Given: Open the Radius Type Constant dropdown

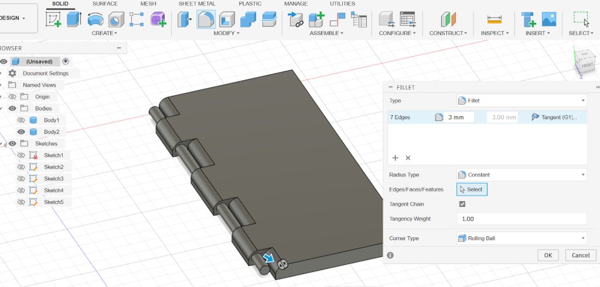Looking at the screenshot, I should coord(521,175).
